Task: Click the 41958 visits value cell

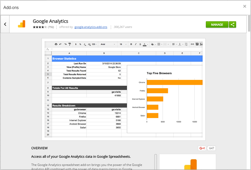Action: click(104, 96)
